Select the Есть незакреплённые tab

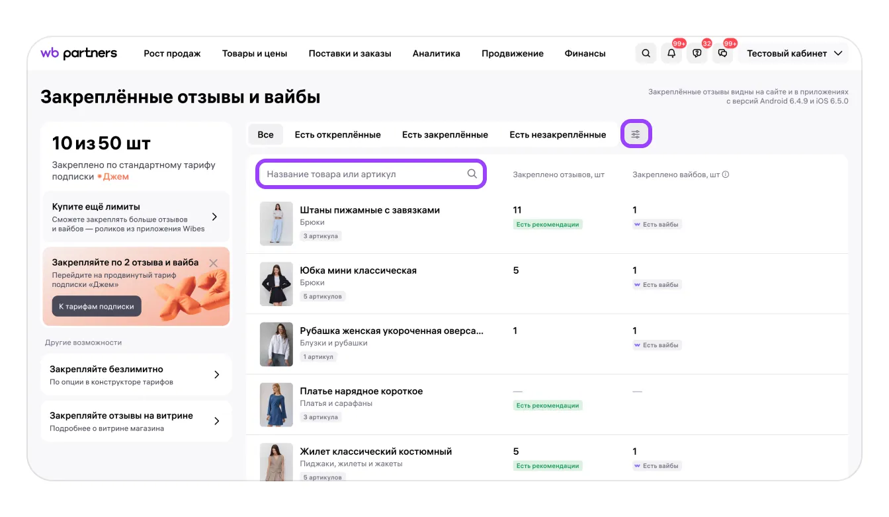coord(557,135)
